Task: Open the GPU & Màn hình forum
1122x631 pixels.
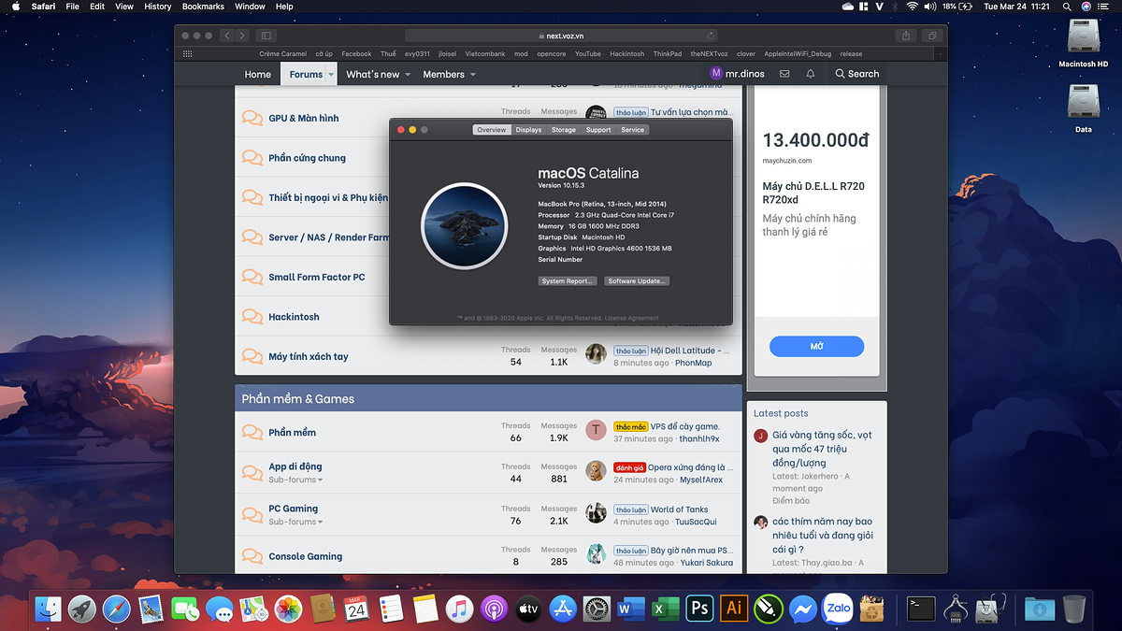Action: tap(304, 119)
